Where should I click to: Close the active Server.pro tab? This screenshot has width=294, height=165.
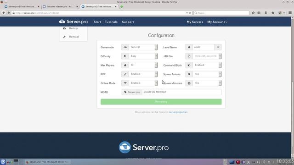pos(116,6)
